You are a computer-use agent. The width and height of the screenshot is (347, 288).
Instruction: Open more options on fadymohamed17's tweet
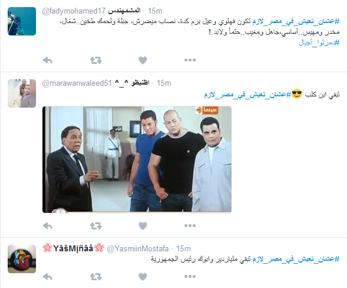pyautogui.click(x=190, y=60)
